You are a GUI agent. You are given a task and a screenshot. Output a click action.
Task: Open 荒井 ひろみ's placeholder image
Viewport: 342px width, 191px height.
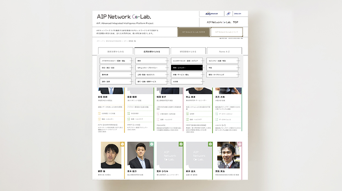[x=170, y=155]
